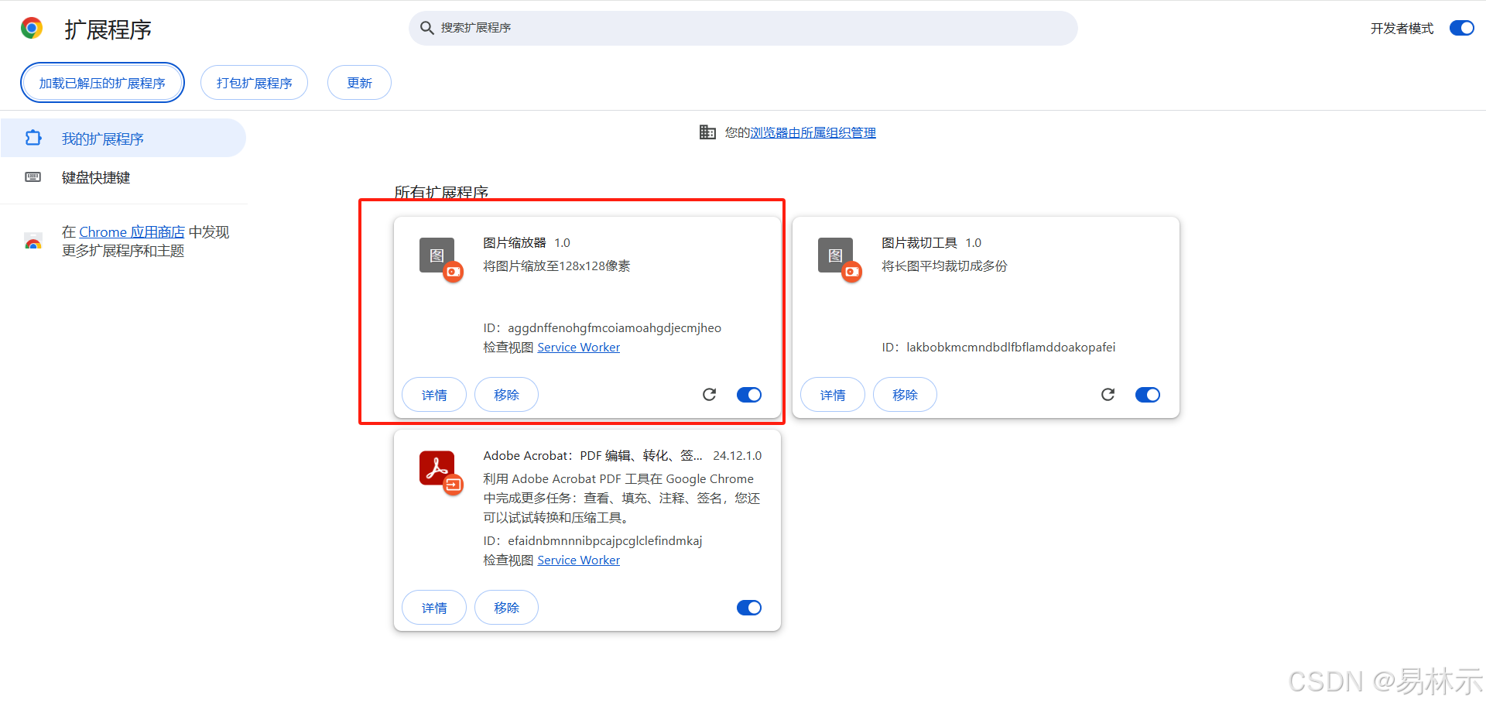This screenshot has width=1486, height=706.
Task: Click the 扩展程序 page title
Action: click(x=108, y=29)
